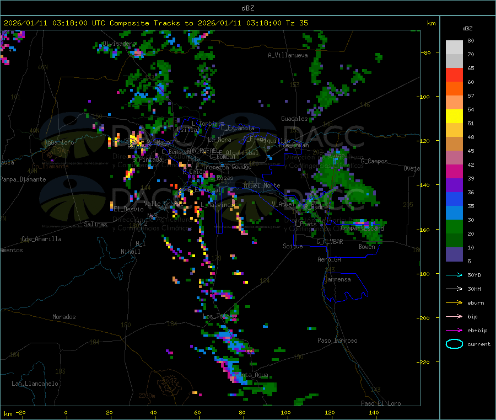Select the 20 dBZ green color swatch

pos(454,226)
